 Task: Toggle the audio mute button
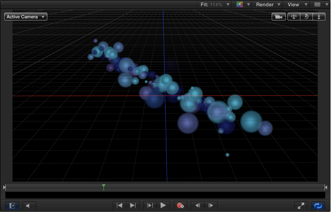click(x=29, y=205)
